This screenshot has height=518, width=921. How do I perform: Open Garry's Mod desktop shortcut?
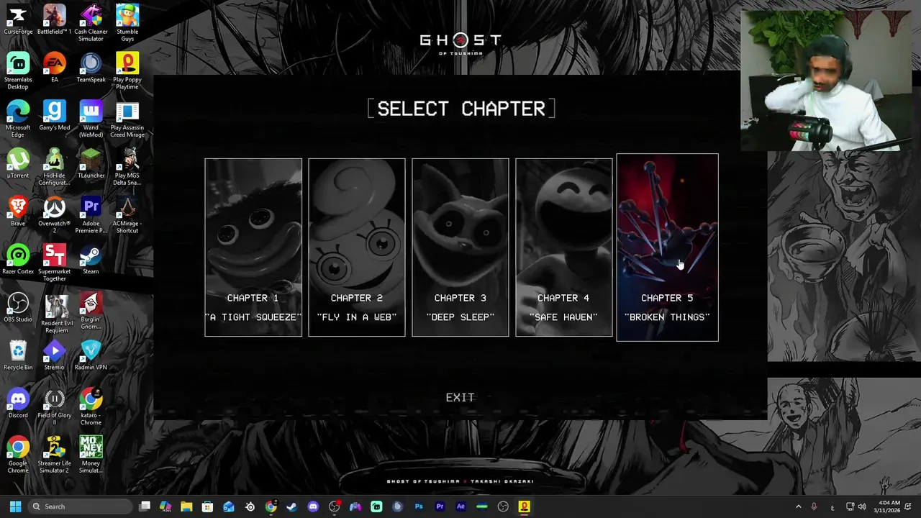tap(54, 116)
